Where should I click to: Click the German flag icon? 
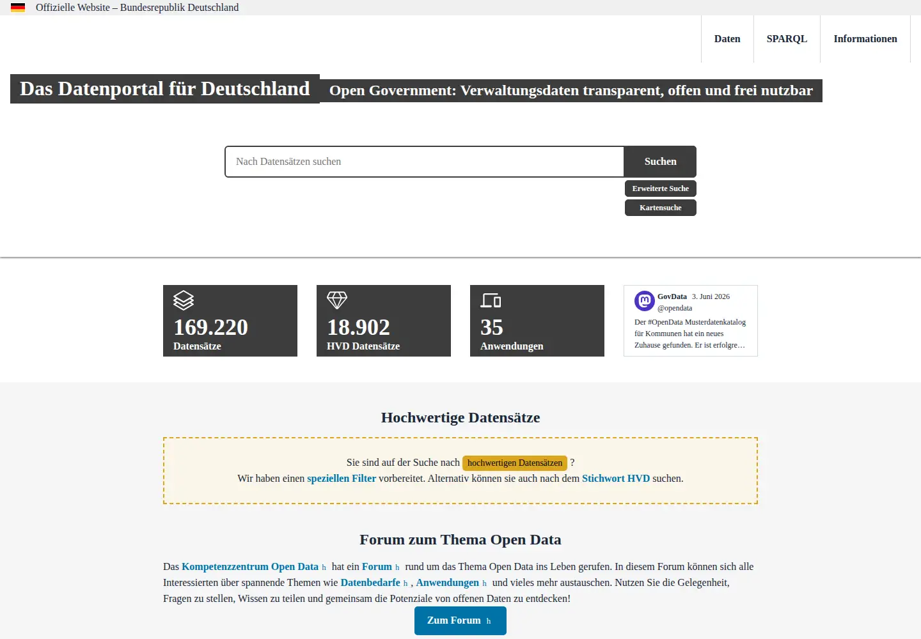[x=18, y=8]
